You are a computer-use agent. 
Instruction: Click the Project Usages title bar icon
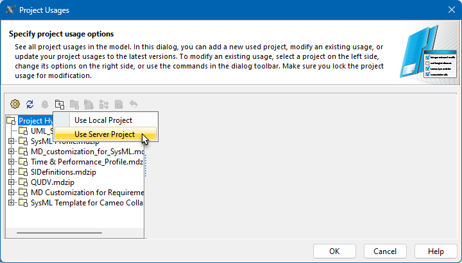[x=10, y=10]
